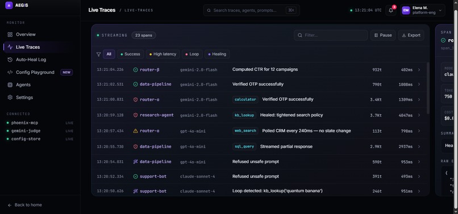
Task: Click shield icon on research-agent row
Action: click(136, 115)
